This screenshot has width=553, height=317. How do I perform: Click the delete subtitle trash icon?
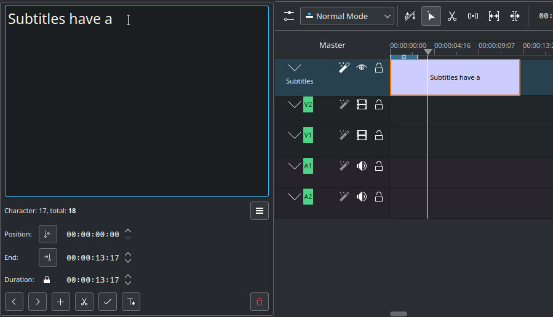260,302
